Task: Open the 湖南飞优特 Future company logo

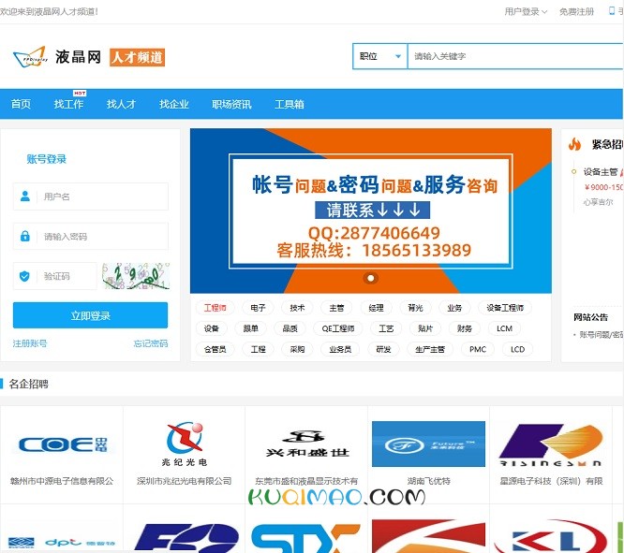Action: [428, 444]
